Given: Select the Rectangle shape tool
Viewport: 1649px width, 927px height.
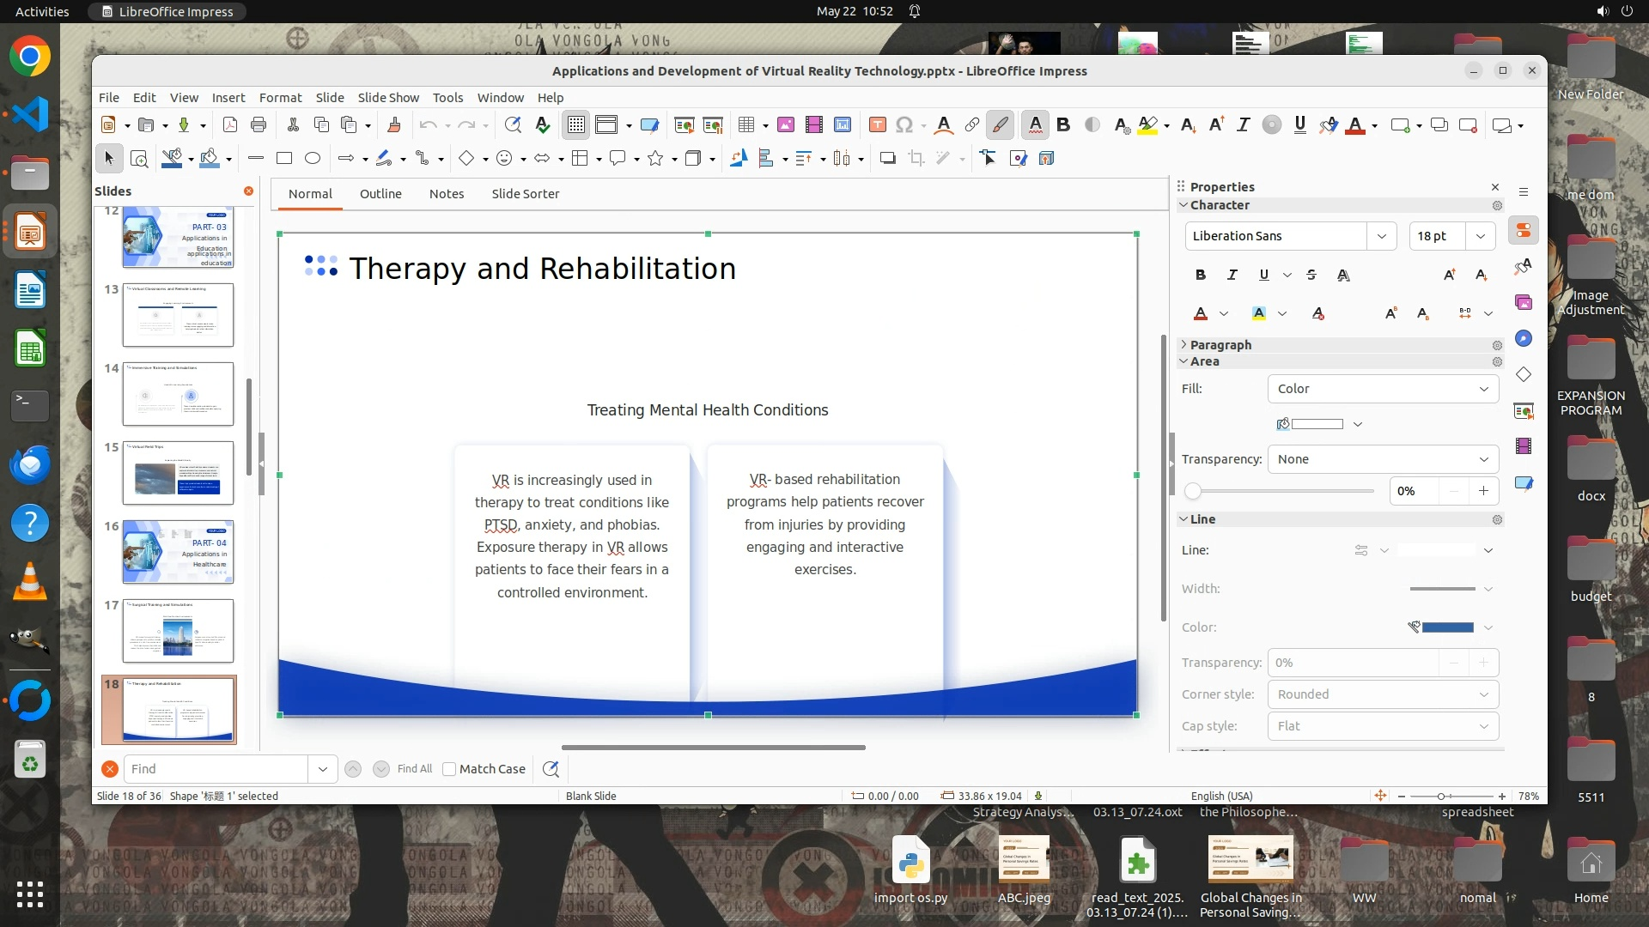Looking at the screenshot, I should click(284, 159).
